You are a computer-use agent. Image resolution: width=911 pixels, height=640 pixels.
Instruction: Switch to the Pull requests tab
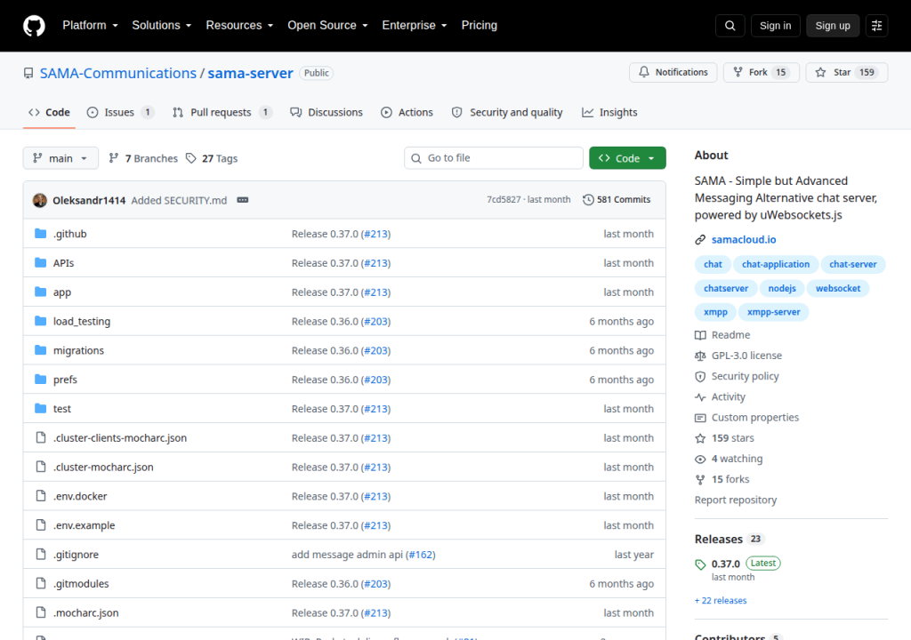222,112
